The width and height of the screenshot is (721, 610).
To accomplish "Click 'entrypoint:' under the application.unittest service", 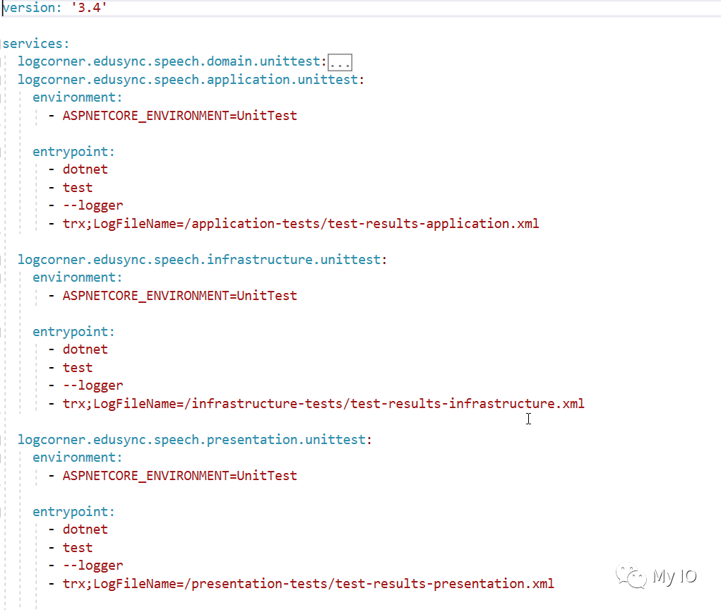I will click(x=73, y=152).
